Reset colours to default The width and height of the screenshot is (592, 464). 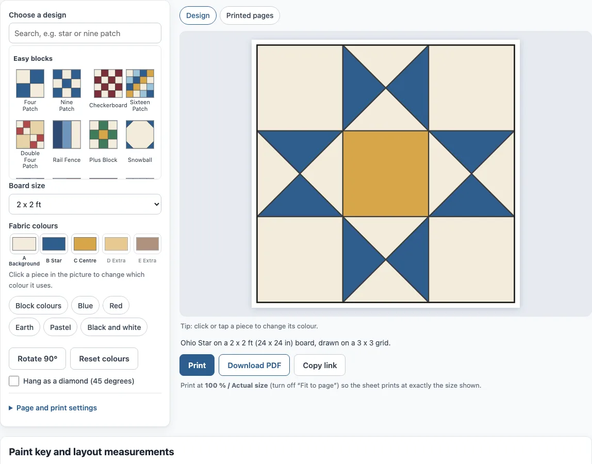pos(104,359)
